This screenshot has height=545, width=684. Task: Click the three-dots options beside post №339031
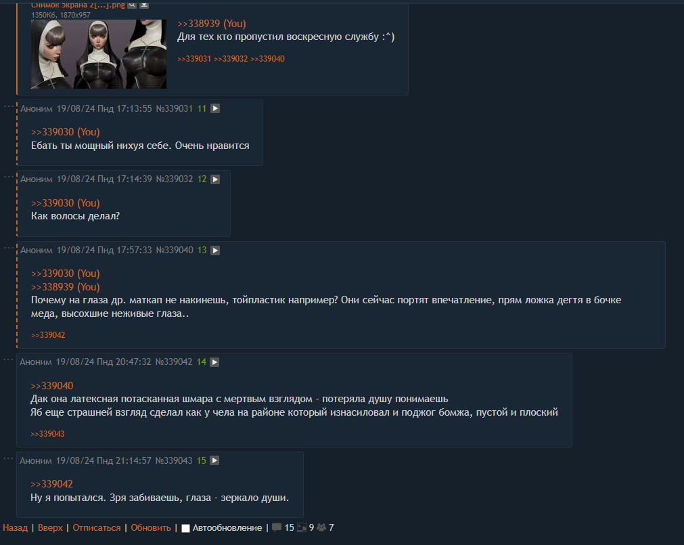(8, 106)
